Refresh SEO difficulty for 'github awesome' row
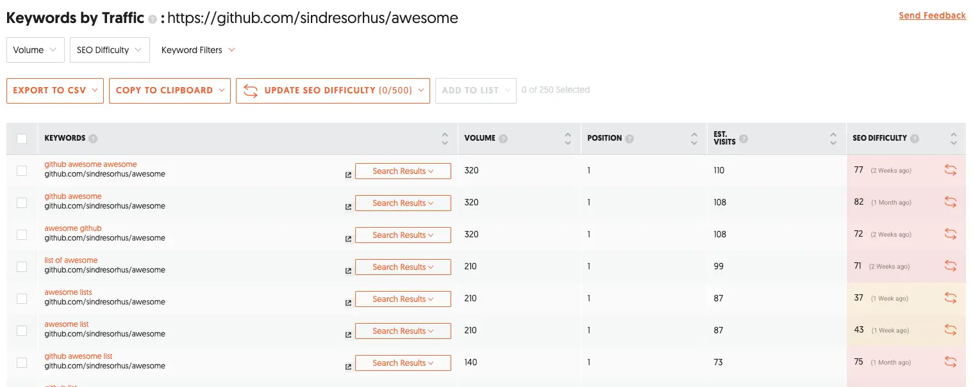 [x=951, y=202]
